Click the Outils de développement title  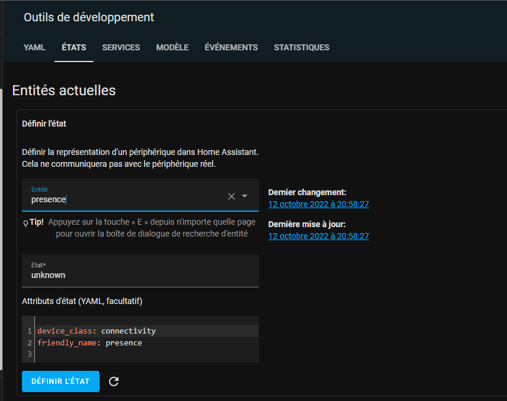tap(89, 17)
